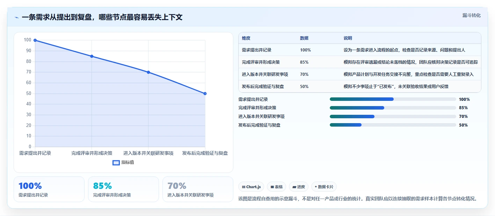Click the chart data point at 100
Image resolution: width=495 pixels, height=216 pixels.
(x=35, y=40)
